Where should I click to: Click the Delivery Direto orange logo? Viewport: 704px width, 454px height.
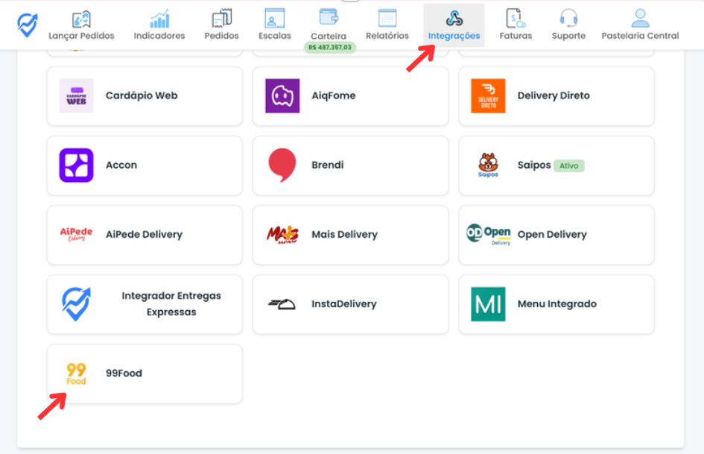[488, 96]
